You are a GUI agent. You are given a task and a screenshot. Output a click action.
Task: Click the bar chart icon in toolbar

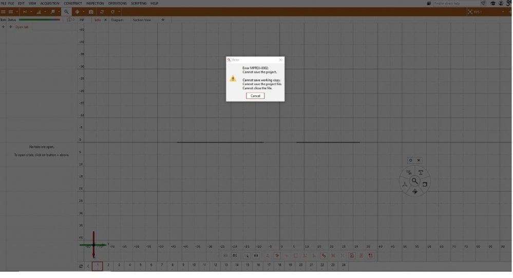(x=39, y=12)
